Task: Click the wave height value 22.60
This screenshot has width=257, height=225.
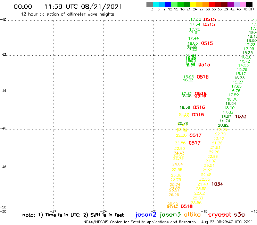Action: tap(180, 149)
